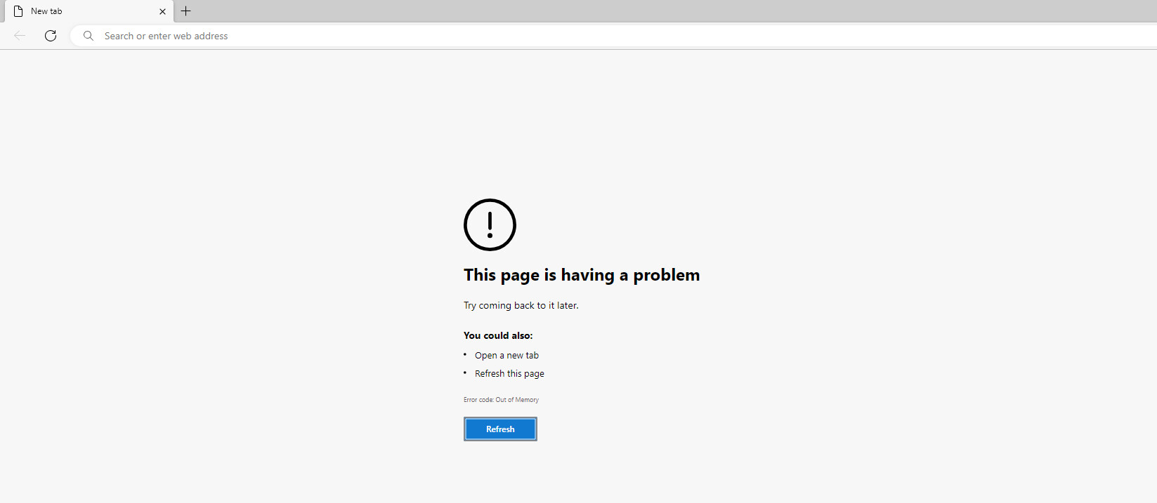Reload the page with the toolbar refresh icon
The image size is (1157, 503).
coord(51,36)
